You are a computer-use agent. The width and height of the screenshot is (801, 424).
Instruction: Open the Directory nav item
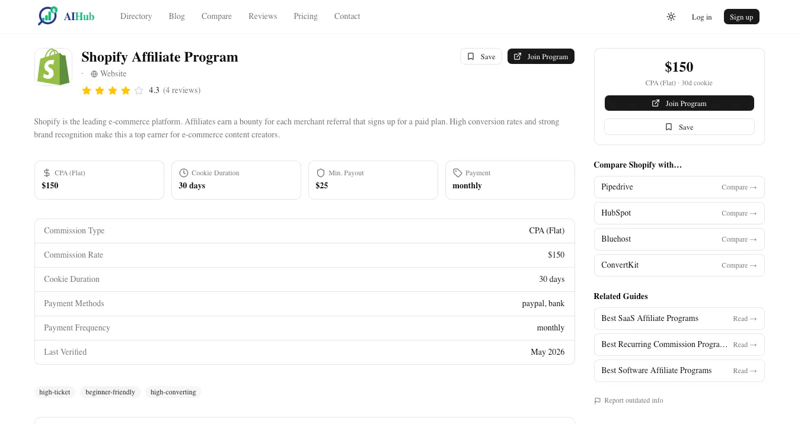point(136,16)
